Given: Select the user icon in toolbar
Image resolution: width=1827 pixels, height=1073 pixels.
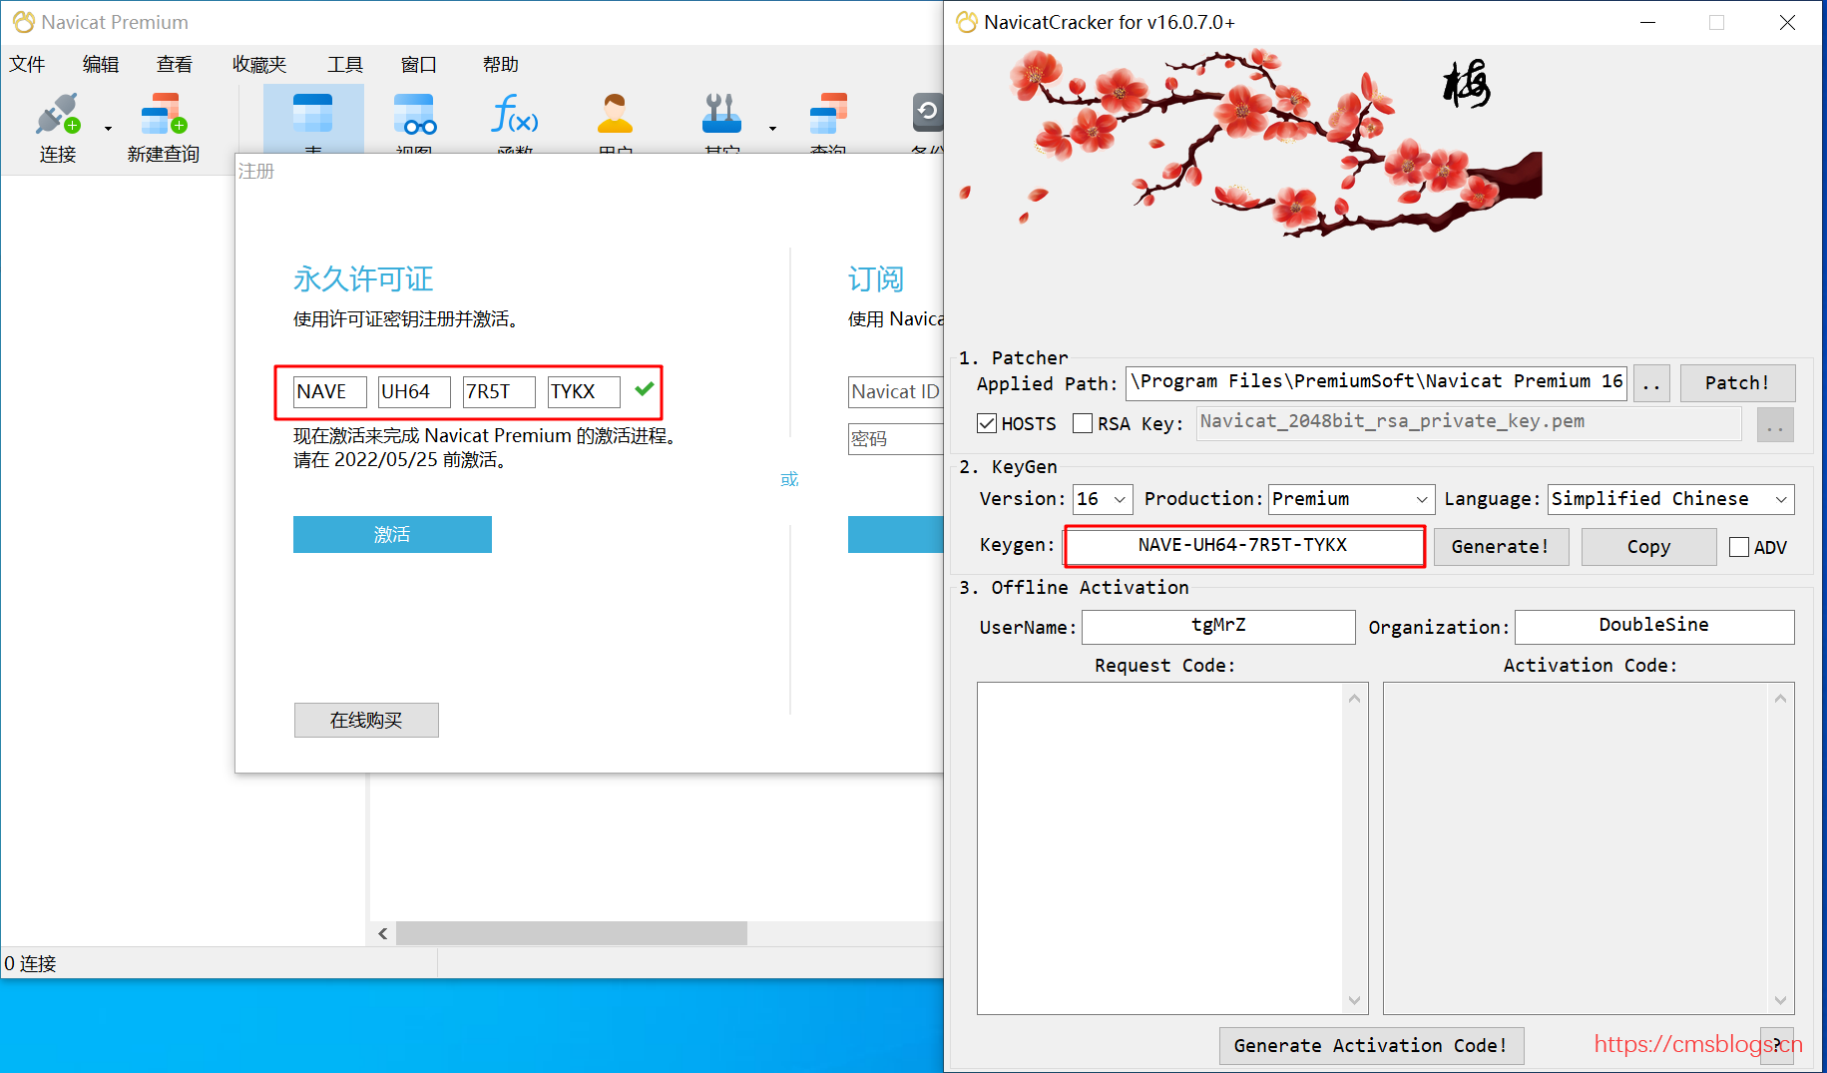Looking at the screenshot, I should [615, 114].
